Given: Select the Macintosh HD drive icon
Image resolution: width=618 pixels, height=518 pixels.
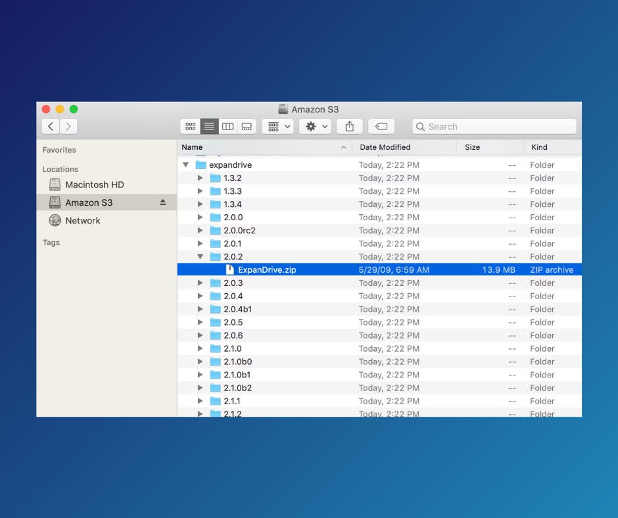Looking at the screenshot, I should pos(55,185).
